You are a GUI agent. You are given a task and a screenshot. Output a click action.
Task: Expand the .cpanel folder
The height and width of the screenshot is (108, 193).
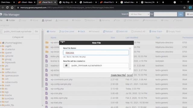pos(1,53)
